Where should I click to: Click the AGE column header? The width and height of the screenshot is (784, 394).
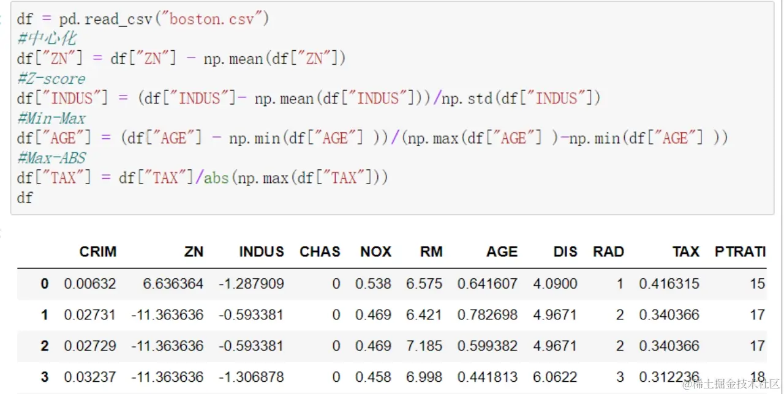pyautogui.click(x=502, y=251)
